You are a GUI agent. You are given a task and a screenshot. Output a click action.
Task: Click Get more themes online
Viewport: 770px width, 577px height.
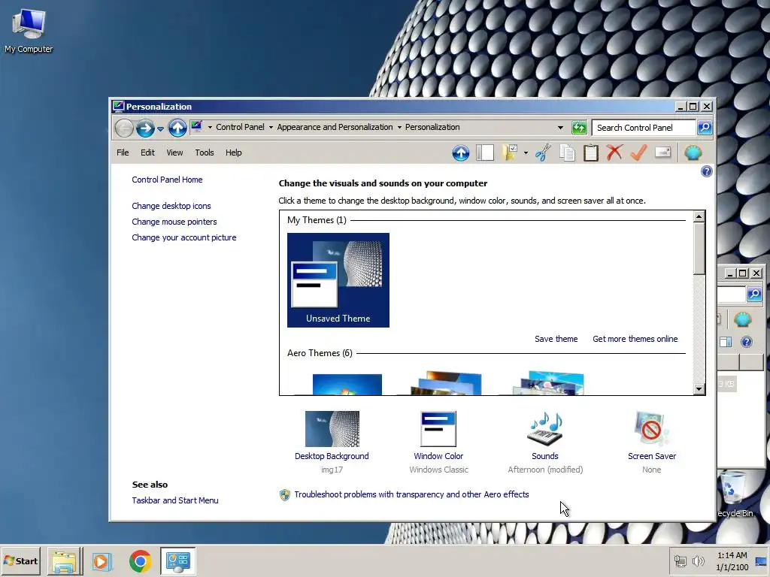[x=635, y=339]
